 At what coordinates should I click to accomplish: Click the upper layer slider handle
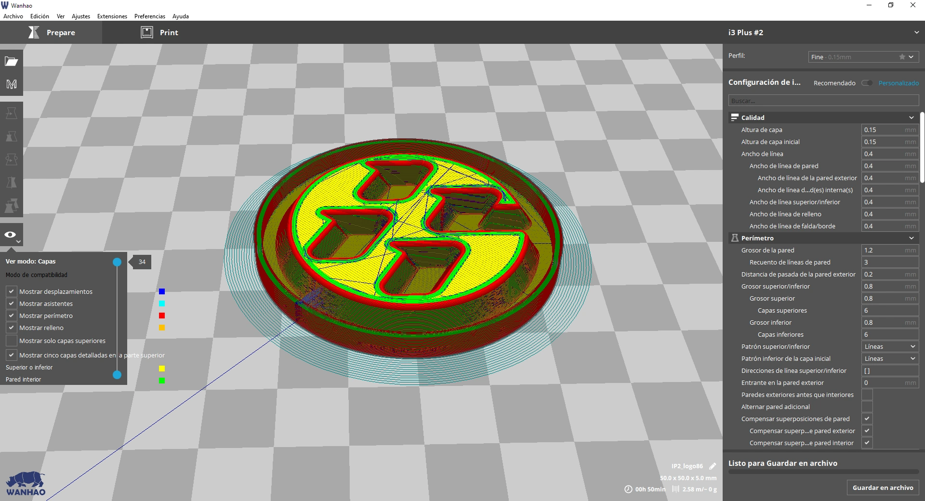117,262
